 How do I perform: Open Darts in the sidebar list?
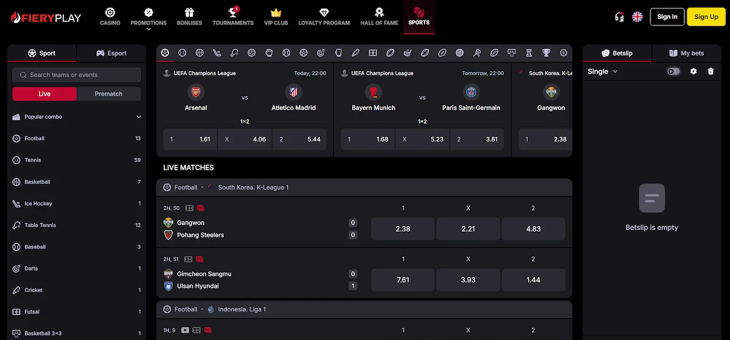point(77,268)
